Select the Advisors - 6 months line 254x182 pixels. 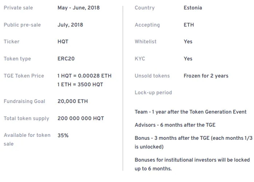click(x=175, y=125)
